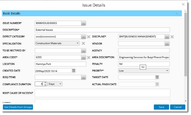This screenshot has width=191, height=115.
Task: Expand the Specialisation dropdown
Action: tap(77, 43)
